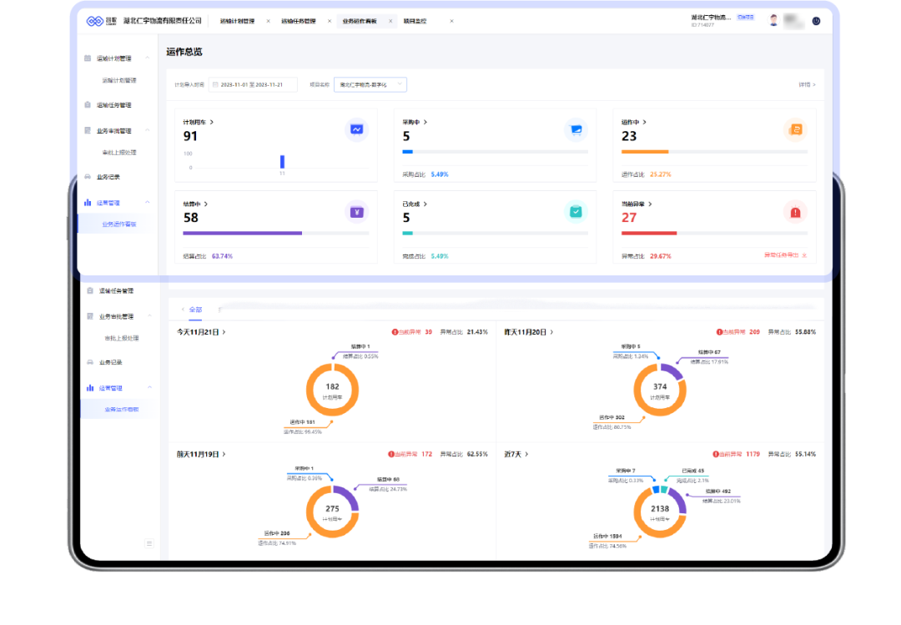Click the red alarm icon on the 当前异常 card

[796, 212]
